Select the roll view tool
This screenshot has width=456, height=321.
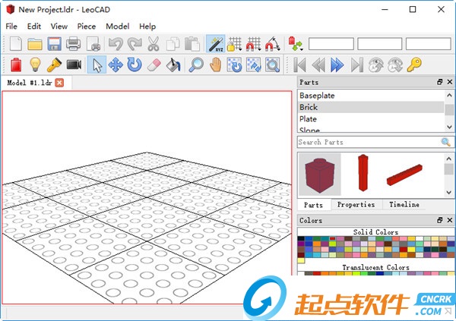tap(254, 65)
